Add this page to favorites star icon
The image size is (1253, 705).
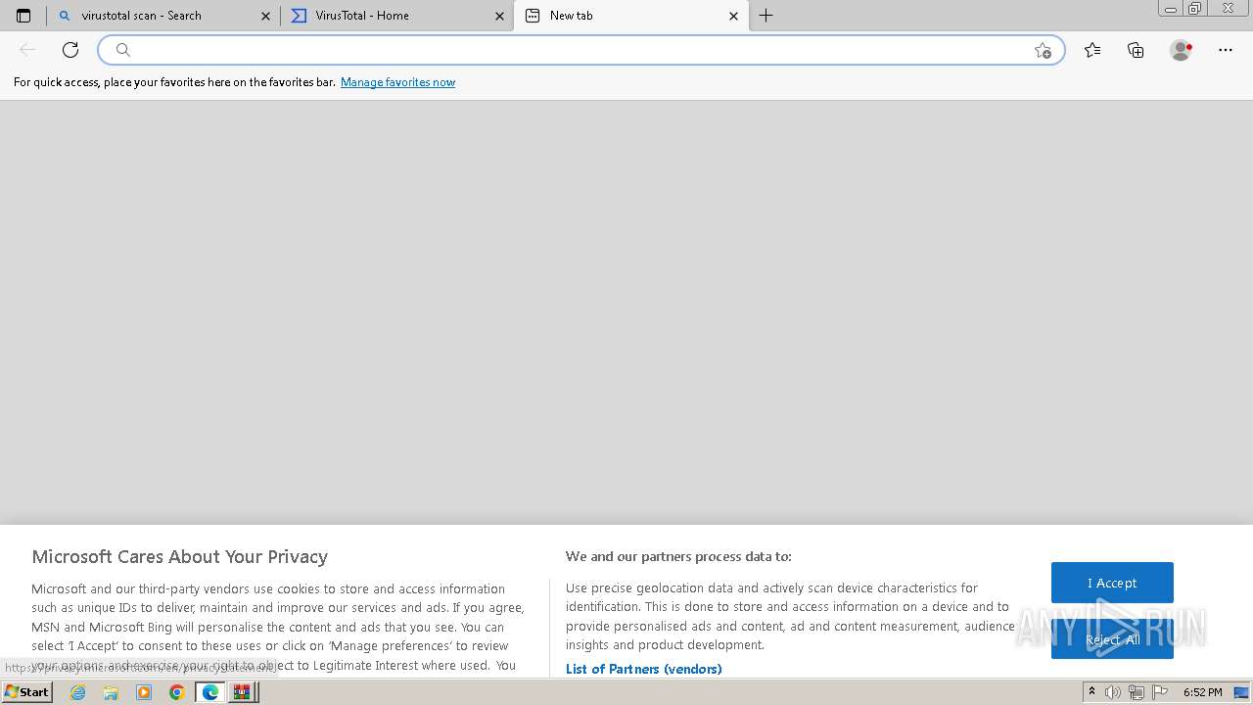click(x=1043, y=50)
